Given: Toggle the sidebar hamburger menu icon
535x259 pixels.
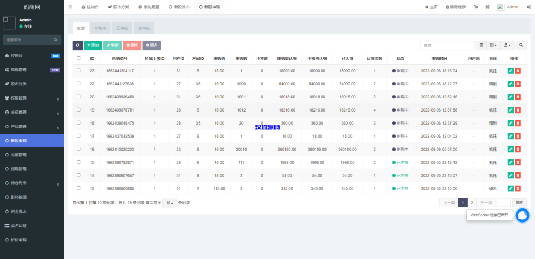Looking at the screenshot, I should point(71,7).
